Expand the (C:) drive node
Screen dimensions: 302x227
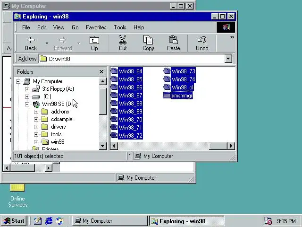click(x=27, y=96)
